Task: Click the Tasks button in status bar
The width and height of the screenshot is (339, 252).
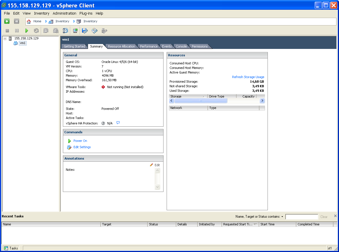Action: (11, 248)
